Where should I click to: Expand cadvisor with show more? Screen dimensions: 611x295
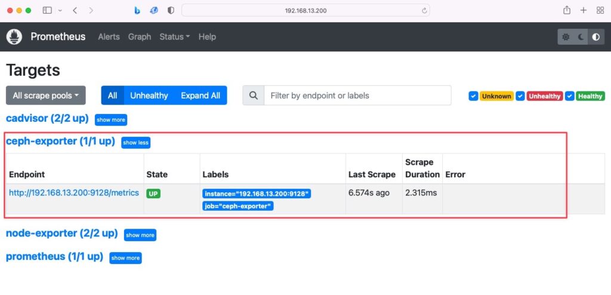[x=111, y=120]
